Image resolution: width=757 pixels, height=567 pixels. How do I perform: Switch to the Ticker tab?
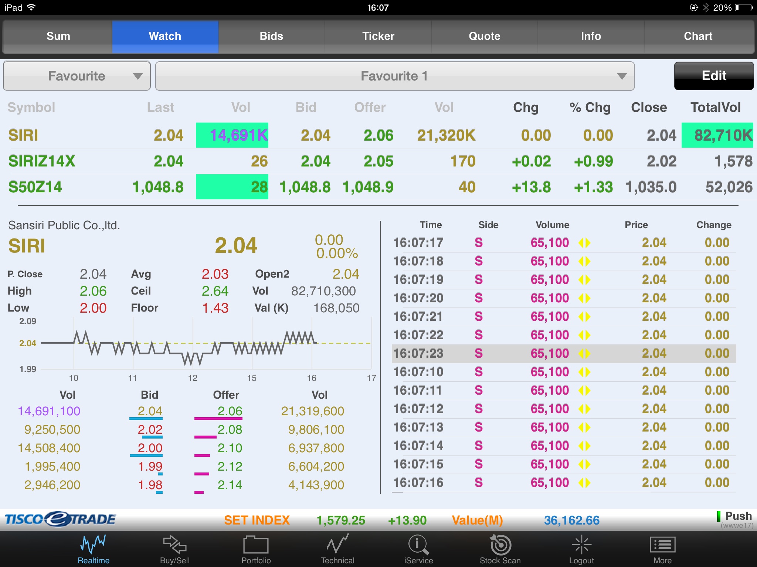click(378, 36)
